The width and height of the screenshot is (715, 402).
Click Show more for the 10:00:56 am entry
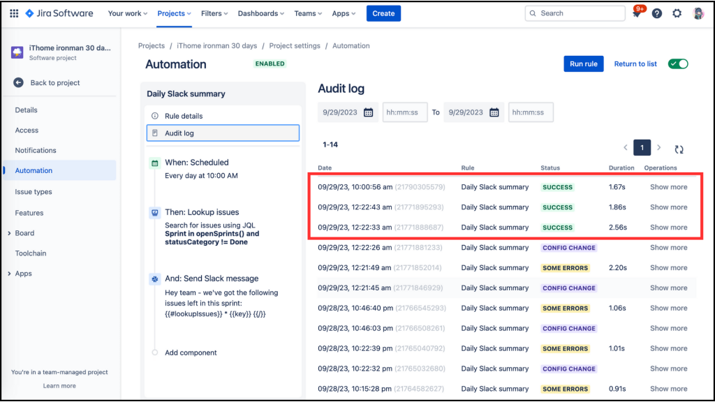pos(668,187)
